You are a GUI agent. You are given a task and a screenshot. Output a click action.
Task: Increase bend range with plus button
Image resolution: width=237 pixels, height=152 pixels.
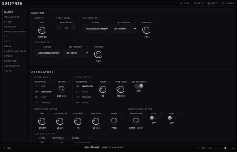point(73,28)
